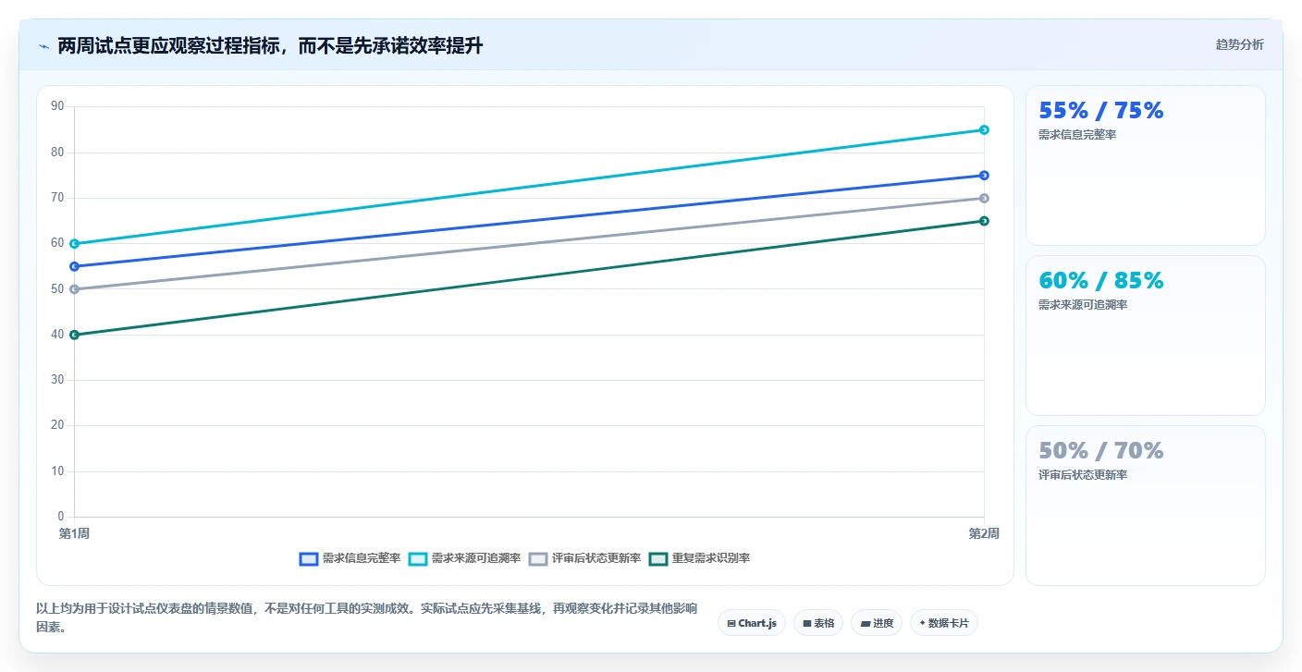Click the 90 y-axis tick label
The width and height of the screenshot is (1302, 672).
click(x=57, y=106)
